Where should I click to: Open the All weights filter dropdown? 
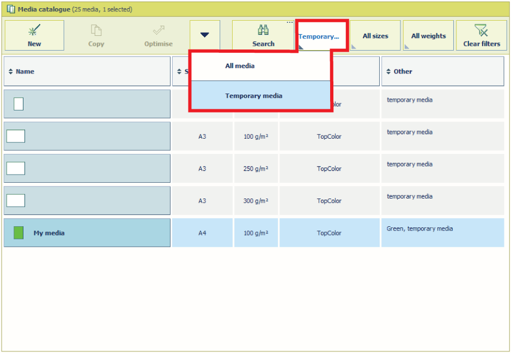coord(428,36)
